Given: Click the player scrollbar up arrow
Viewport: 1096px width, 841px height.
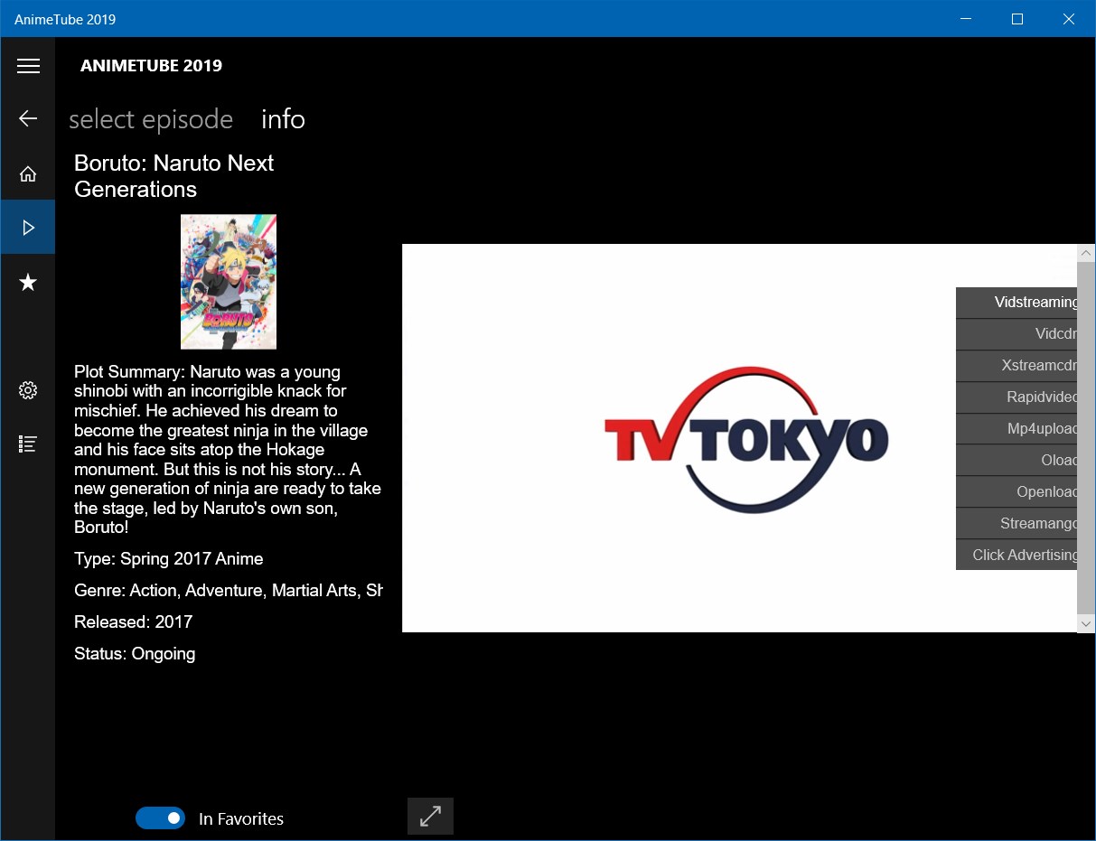Looking at the screenshot, I should coord(1086,253).
